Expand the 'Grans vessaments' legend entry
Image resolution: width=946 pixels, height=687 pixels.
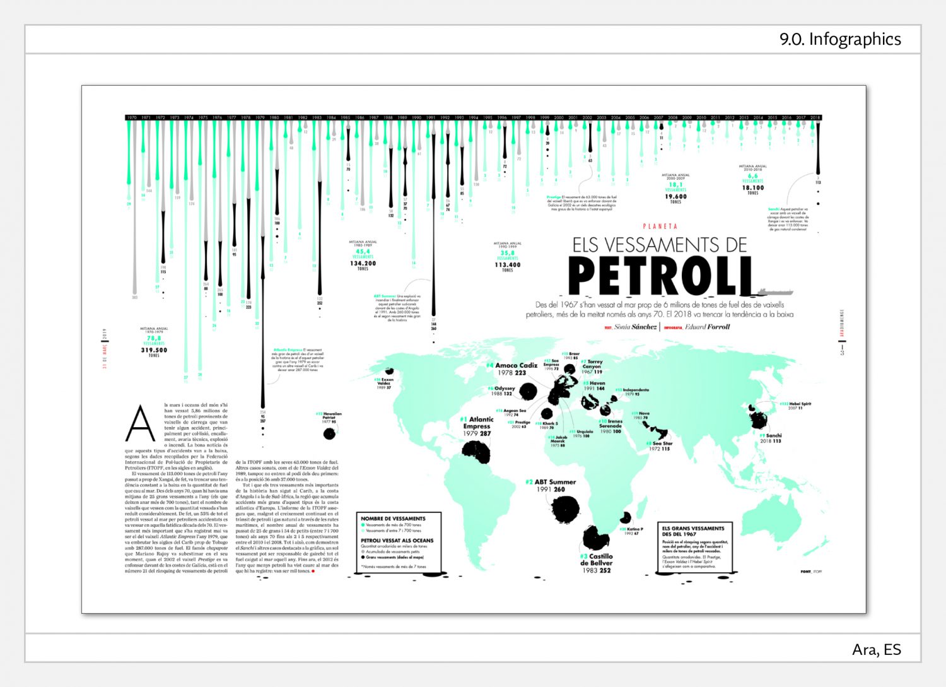pos(362,557)
